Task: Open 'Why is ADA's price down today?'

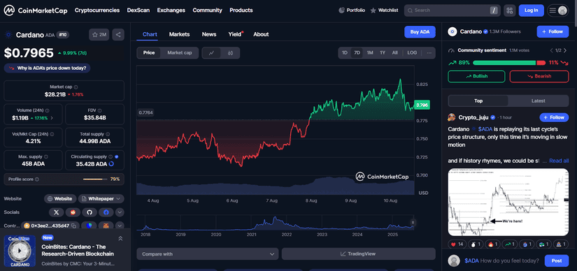Action: pyautogui.click(x=48, y=68)
